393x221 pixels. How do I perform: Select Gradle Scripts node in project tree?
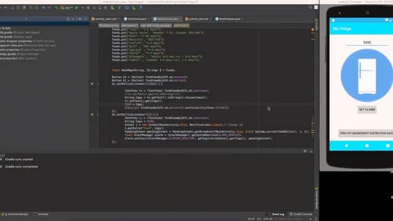click(6, 28)
